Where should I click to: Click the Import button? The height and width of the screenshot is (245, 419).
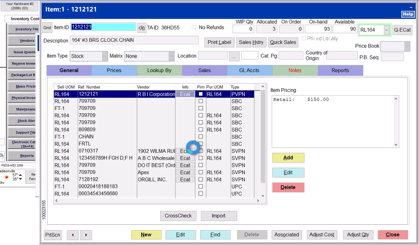click(219, 216)
